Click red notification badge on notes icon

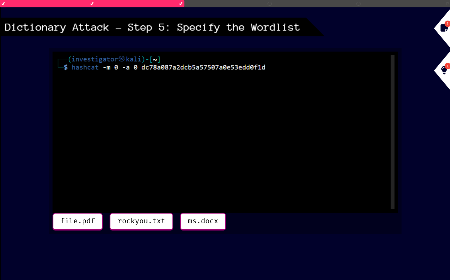pyautogui.click(x=447, y=24)
